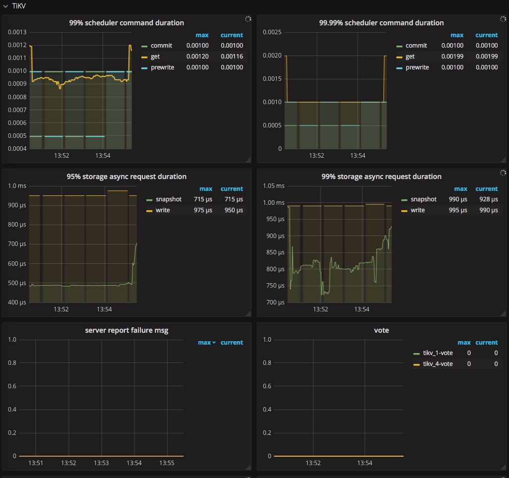The height and width of the screenshot is (478, 509).
Task: Click write max value 995 µs
Action: [x=458, y=210]
